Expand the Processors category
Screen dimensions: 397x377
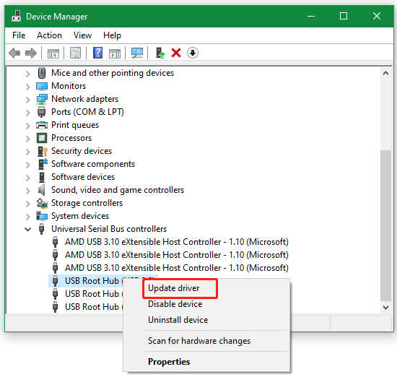tap(28, 139)
